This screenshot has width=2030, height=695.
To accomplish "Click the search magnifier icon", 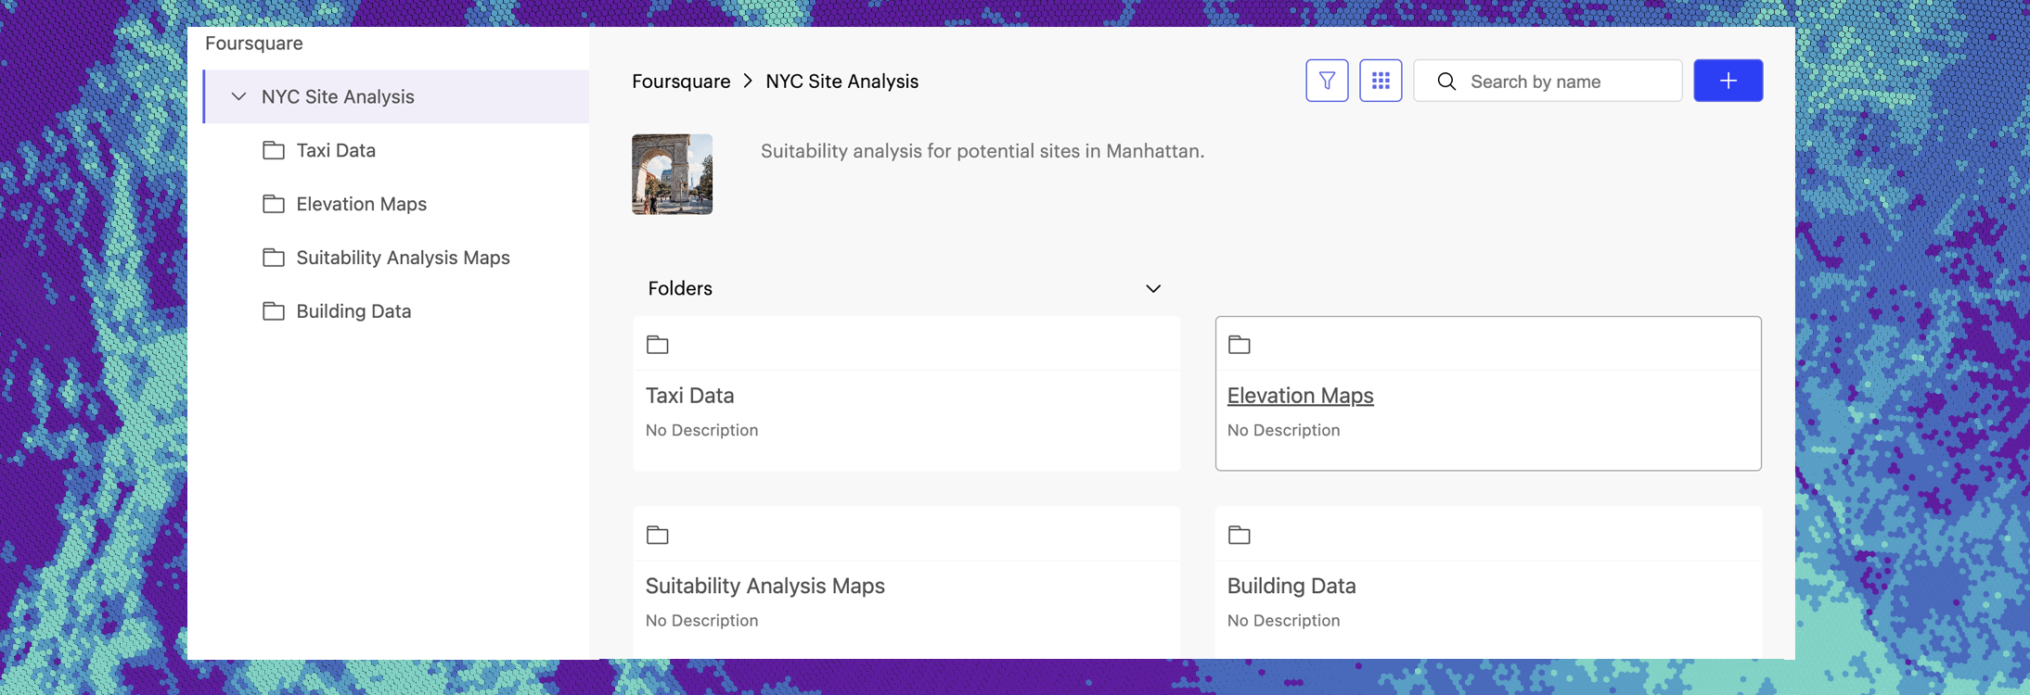I will [x=1446, y=82].
